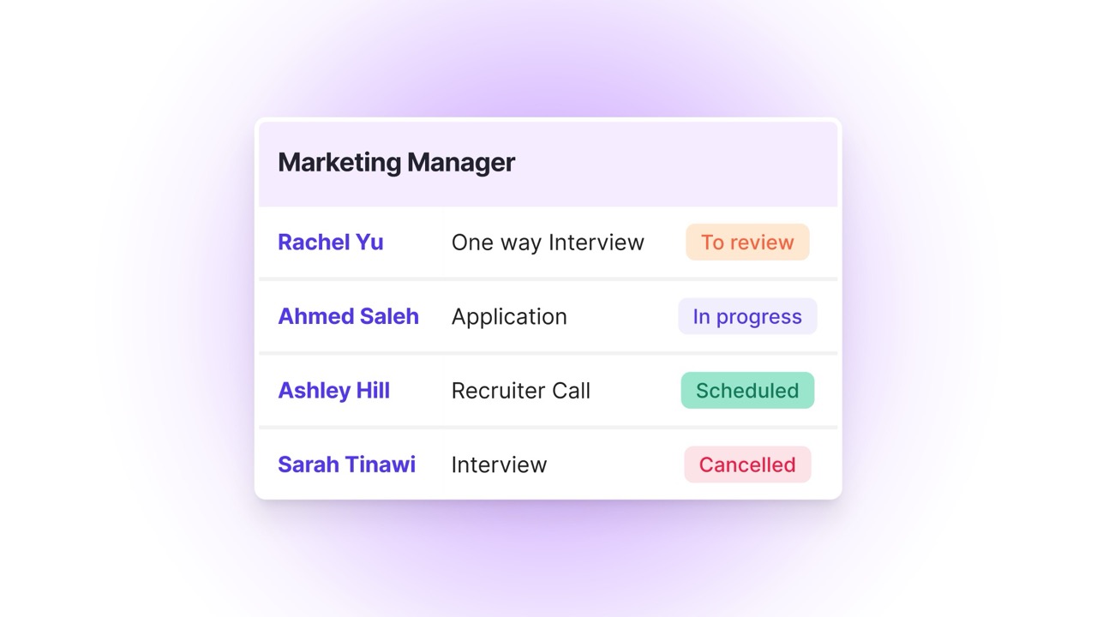The height and width of the screenshot is (617, 1097).
Task: Select Sarah Tinawi's candidate row
Action: point(548,464)
